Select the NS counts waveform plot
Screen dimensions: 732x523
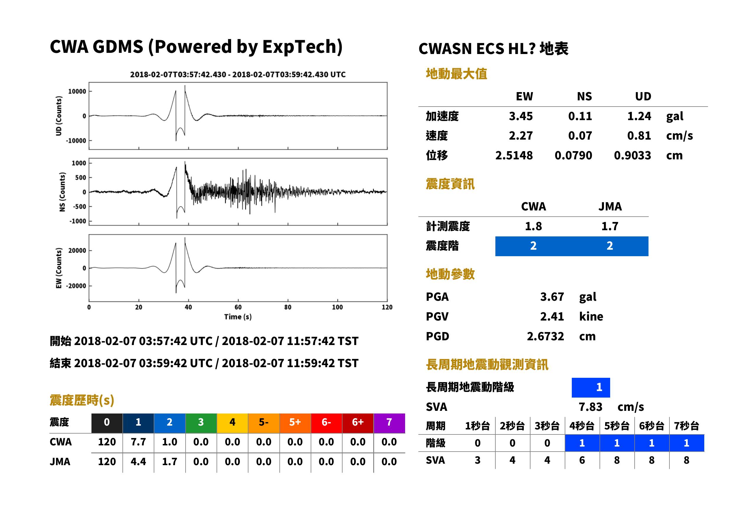click(x=238, y=192)
